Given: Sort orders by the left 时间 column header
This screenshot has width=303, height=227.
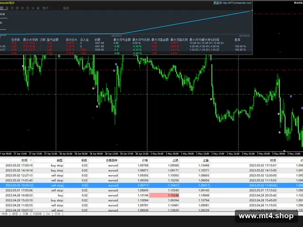Looking at the screenshot, I should click(x=24, y=160).
